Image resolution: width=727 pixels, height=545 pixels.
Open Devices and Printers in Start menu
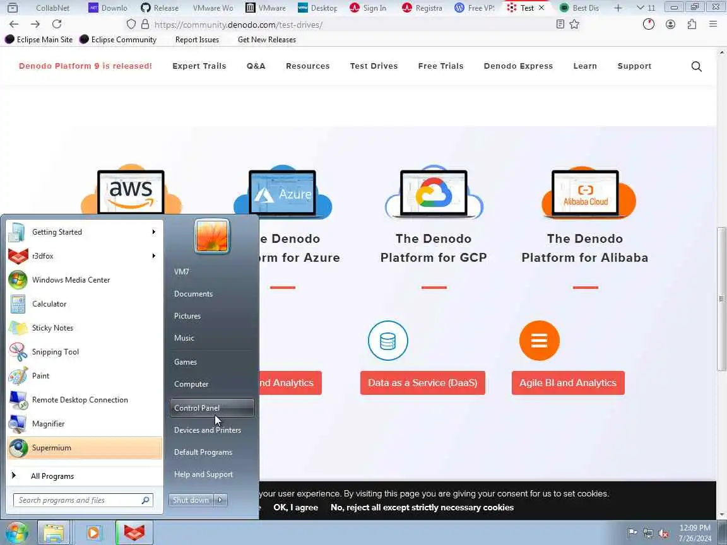(x=212, y=430)
